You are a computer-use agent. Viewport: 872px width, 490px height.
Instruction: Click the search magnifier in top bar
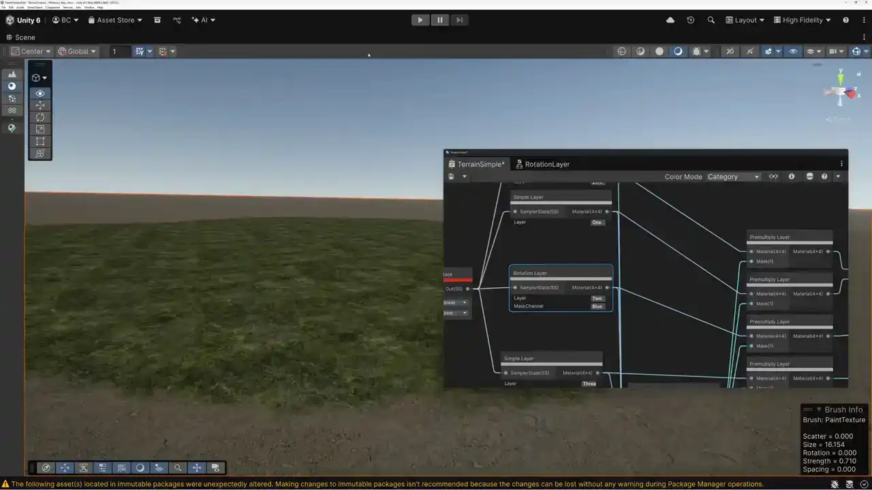pos(711,20)
